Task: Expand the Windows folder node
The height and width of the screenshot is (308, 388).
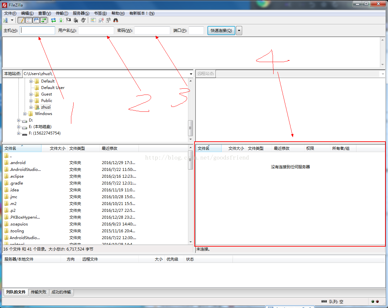Action: point(25,114)
